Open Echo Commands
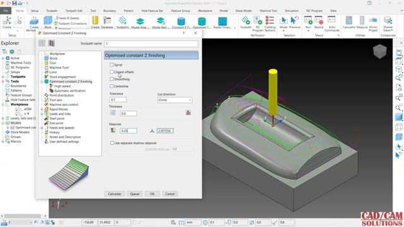The height and width of the screenshot is (227, 404). click(x=332, y=23)
